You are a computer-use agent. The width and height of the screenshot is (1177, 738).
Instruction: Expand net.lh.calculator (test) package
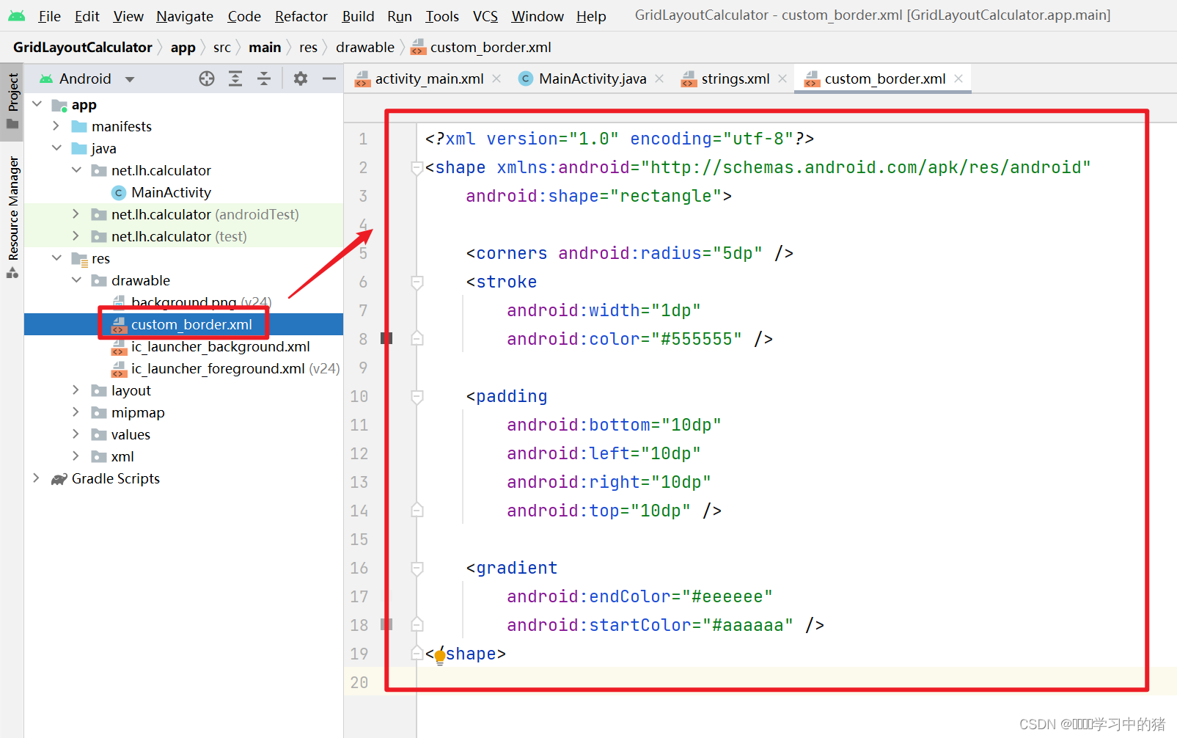tap(76, 236)
